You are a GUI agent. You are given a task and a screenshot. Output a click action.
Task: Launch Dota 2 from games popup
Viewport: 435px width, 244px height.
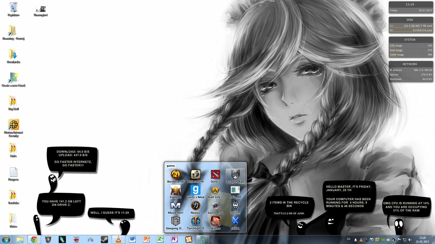tap(215, 175)
